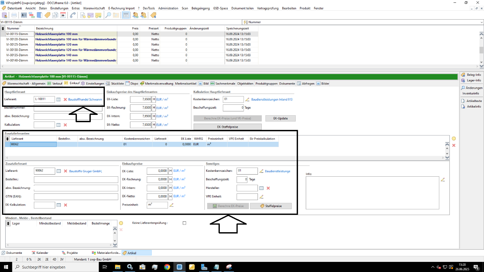
Task: Toggle H button beside Zusatzlieferant EK-Netto 0,0000
Action: (x=171, y=196)
